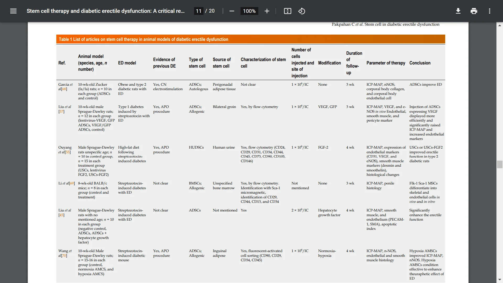Click the Table 1 title banner
The image size is (503, 283).
point(250,39)
